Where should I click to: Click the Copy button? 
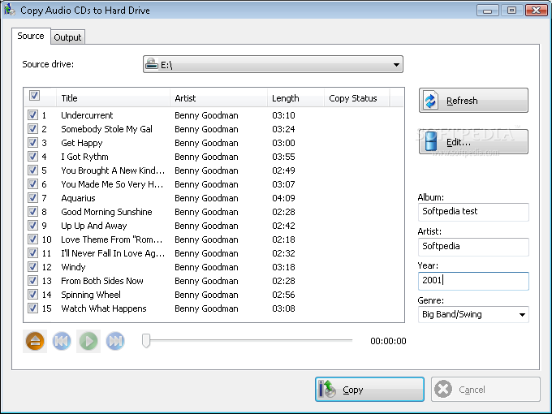[x=370, y=390]
